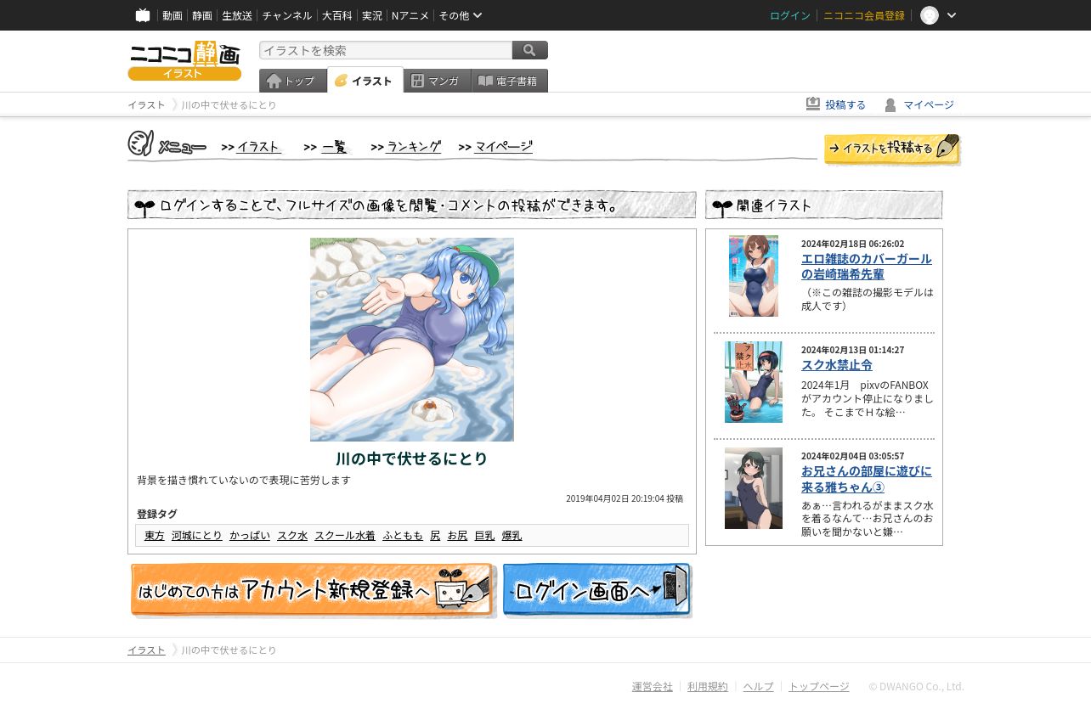
Task: Open 生放送 in the top navigation
Action: 237,15
